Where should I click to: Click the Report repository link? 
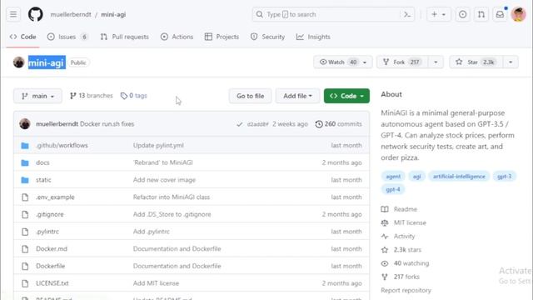point(406,291)
